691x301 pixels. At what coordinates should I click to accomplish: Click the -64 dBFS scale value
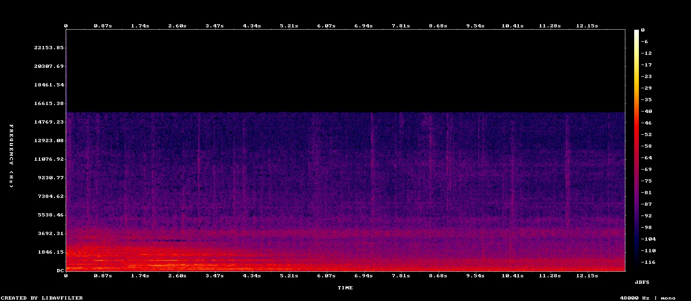coord(646,158)
